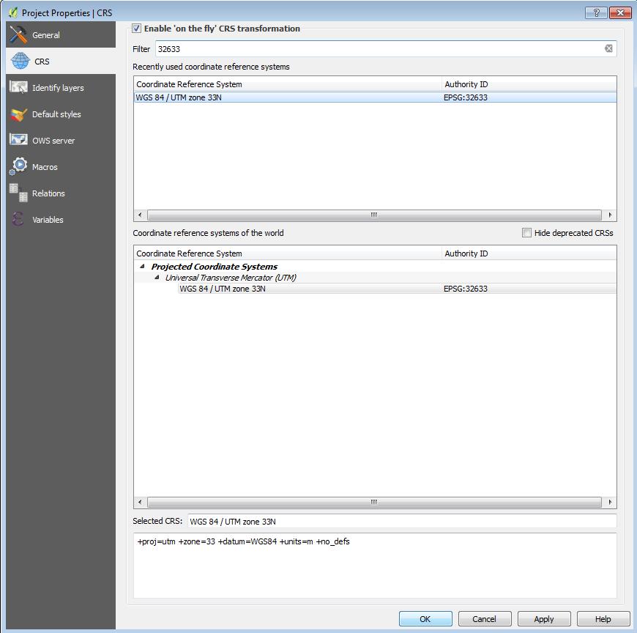
Task: Switch to the OWS server tab label
Action: (53, 141)
